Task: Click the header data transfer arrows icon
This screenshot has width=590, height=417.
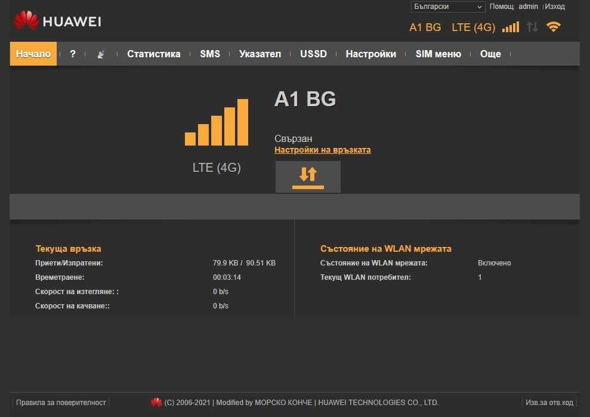Action: 532,27
